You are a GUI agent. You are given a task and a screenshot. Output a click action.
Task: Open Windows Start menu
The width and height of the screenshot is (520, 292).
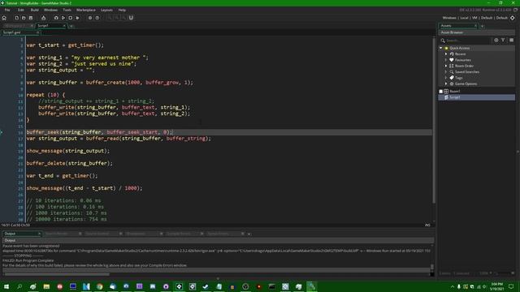pos(6,286)
